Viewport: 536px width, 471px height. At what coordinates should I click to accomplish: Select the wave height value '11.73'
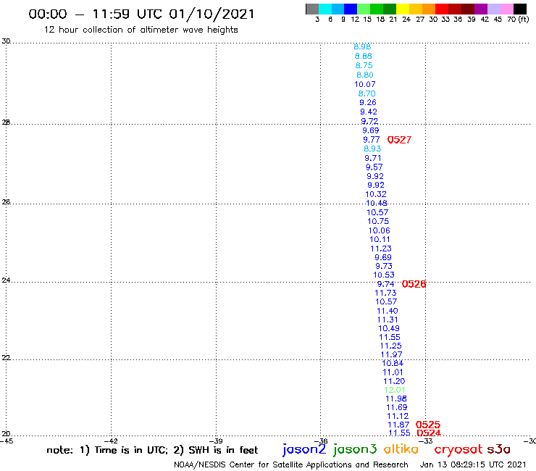click(385, 293)
